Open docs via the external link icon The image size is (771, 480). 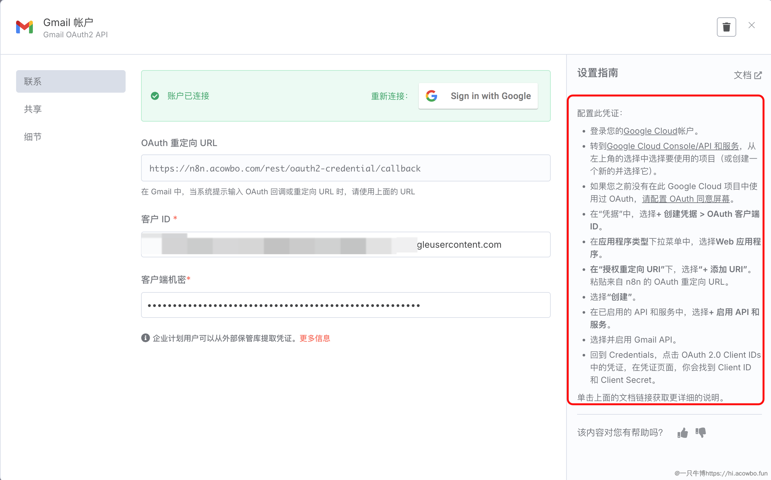[759, 75]
